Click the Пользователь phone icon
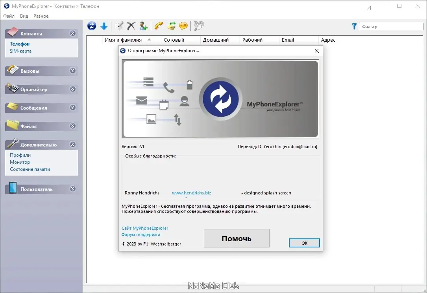 13,188
